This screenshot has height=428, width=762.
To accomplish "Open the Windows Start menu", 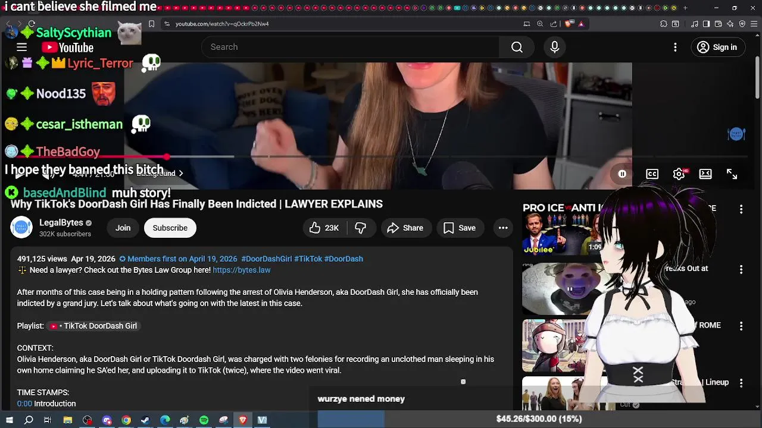I will (10, 420).
